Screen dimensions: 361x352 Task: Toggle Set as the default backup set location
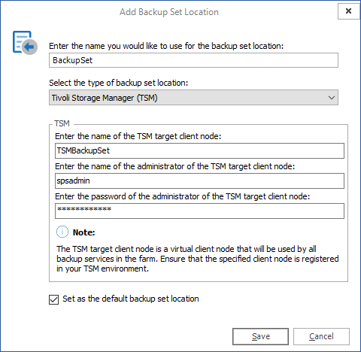pyautogui.click(x=53, y=299)
